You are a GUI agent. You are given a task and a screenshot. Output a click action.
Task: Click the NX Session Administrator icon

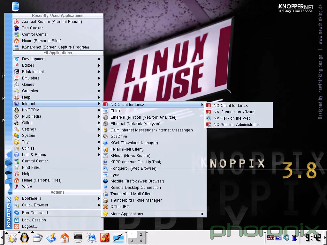click(208, 125)
